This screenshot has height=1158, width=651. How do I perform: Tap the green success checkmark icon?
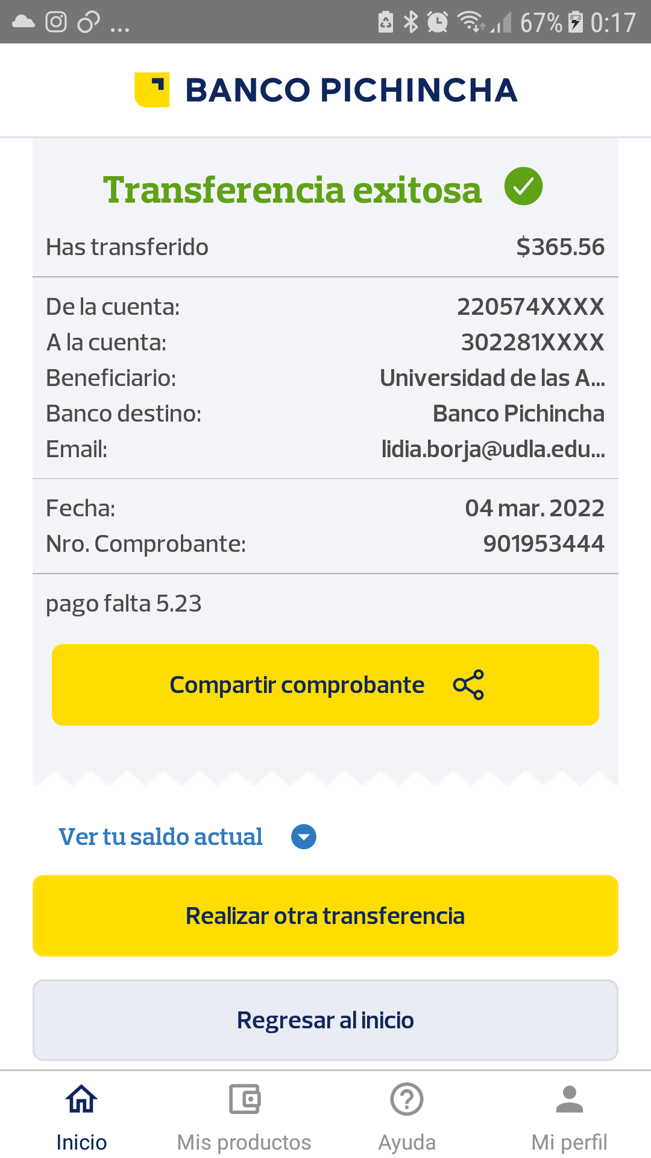point(523,186)
